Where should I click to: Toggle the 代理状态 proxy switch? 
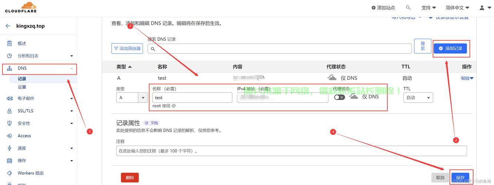[339, 97]
